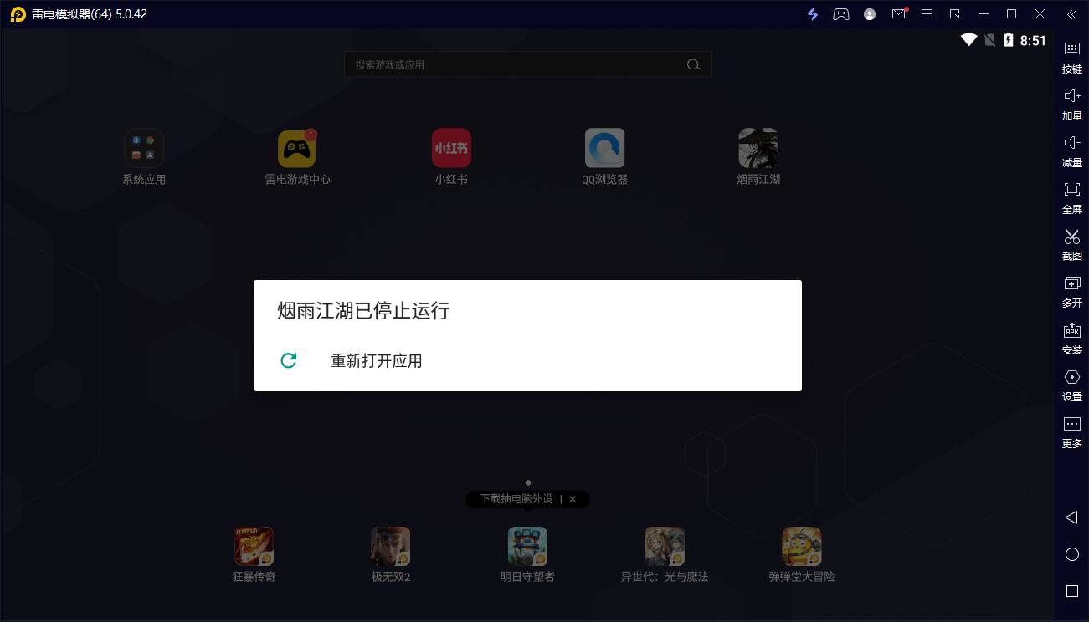Viewport: 1089px width, 622px height.
Task: Click the 重新打开应用 reopen app option
Action: pos(376,361)
